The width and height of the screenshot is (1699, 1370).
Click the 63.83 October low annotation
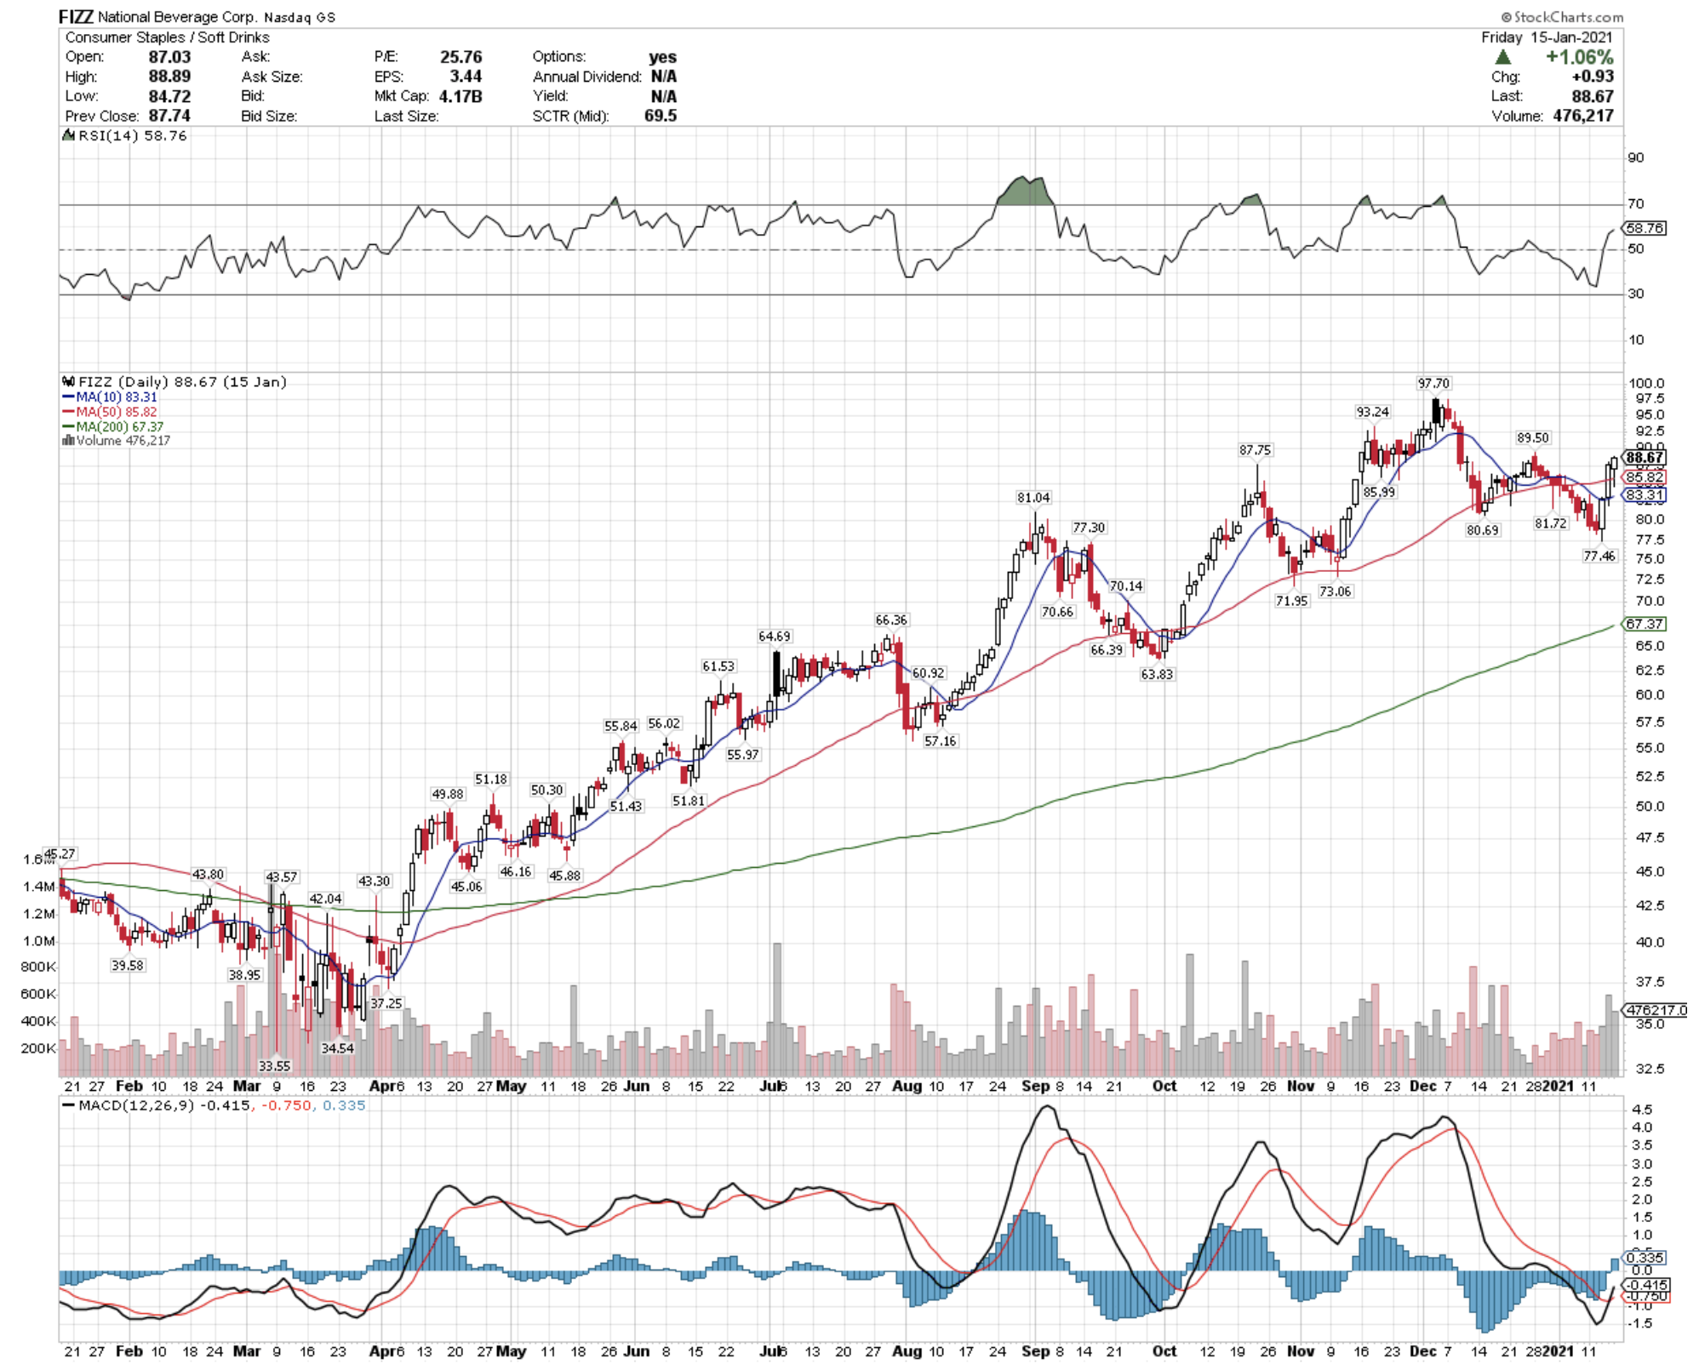1157,674
